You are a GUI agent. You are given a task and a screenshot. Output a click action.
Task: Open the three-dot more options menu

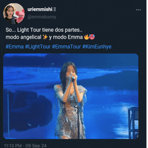point(138,10)
